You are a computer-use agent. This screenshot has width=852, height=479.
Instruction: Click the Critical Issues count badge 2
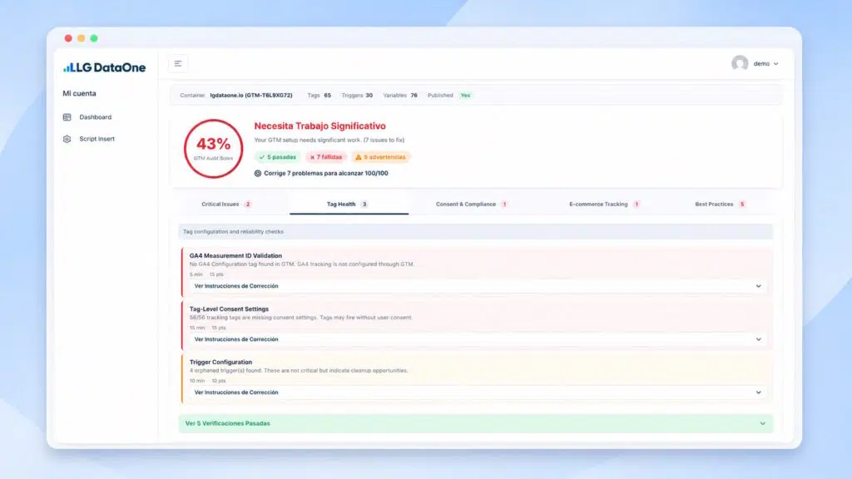[248, 205]
